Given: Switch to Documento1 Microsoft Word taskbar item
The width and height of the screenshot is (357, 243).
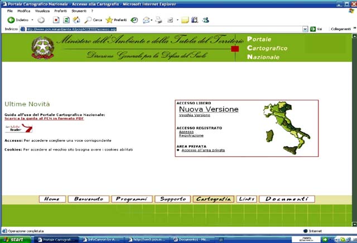Looking at the screenshot, I should coord(192,240).
